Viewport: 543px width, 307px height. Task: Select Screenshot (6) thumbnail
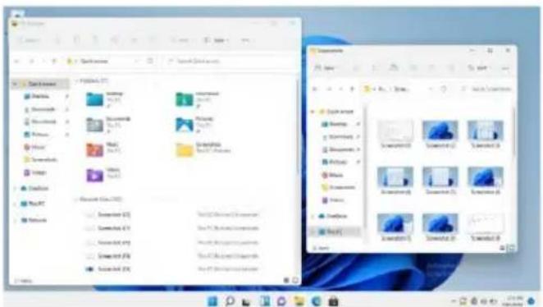[485, 181]
